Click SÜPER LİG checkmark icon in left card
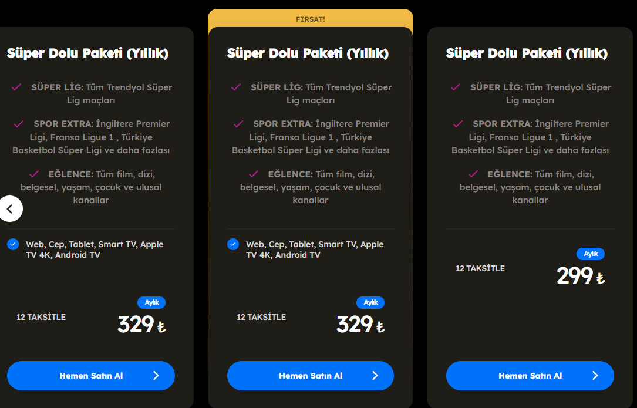Viewport: 637px width, 408px height. pos(16,87)
